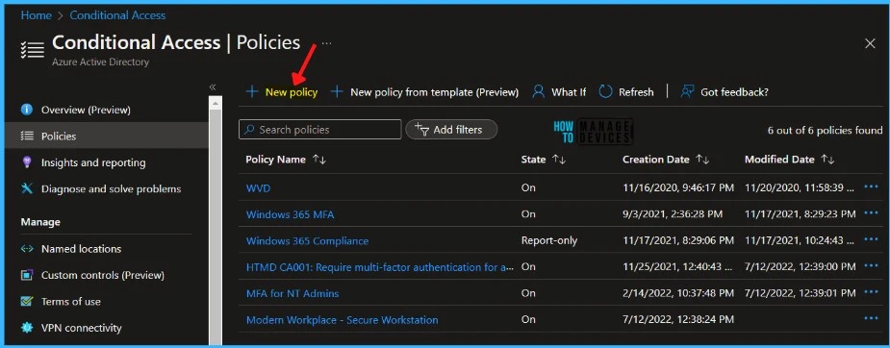This screenshot has height=348, width=890.
Task: Open the MFA for NT Admins row ellipsis menu
Action: point(871,292)
